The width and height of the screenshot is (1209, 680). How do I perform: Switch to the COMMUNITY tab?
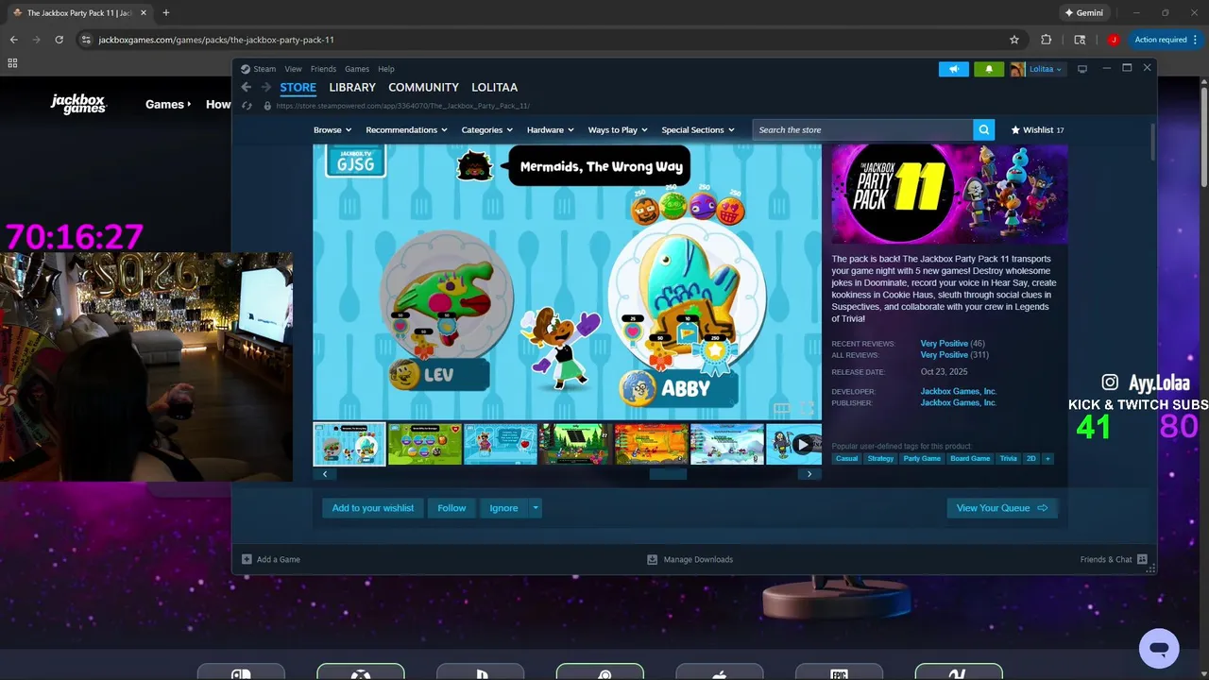(423, 87)
